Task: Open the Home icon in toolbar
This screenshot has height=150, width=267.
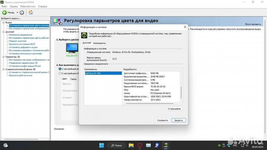Action: coord(31,13)
